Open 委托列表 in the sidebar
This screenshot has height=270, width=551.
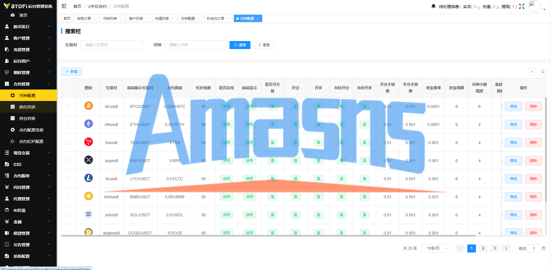[28, 107]
